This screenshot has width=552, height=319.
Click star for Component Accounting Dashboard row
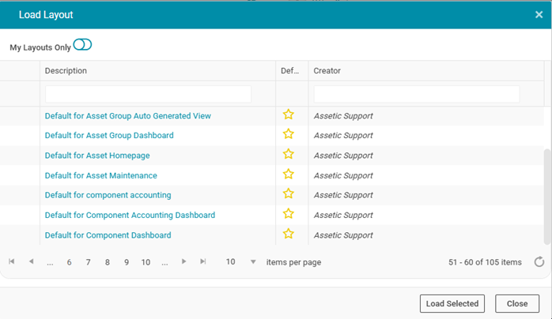pyautogui.click(x=289, y=214)
